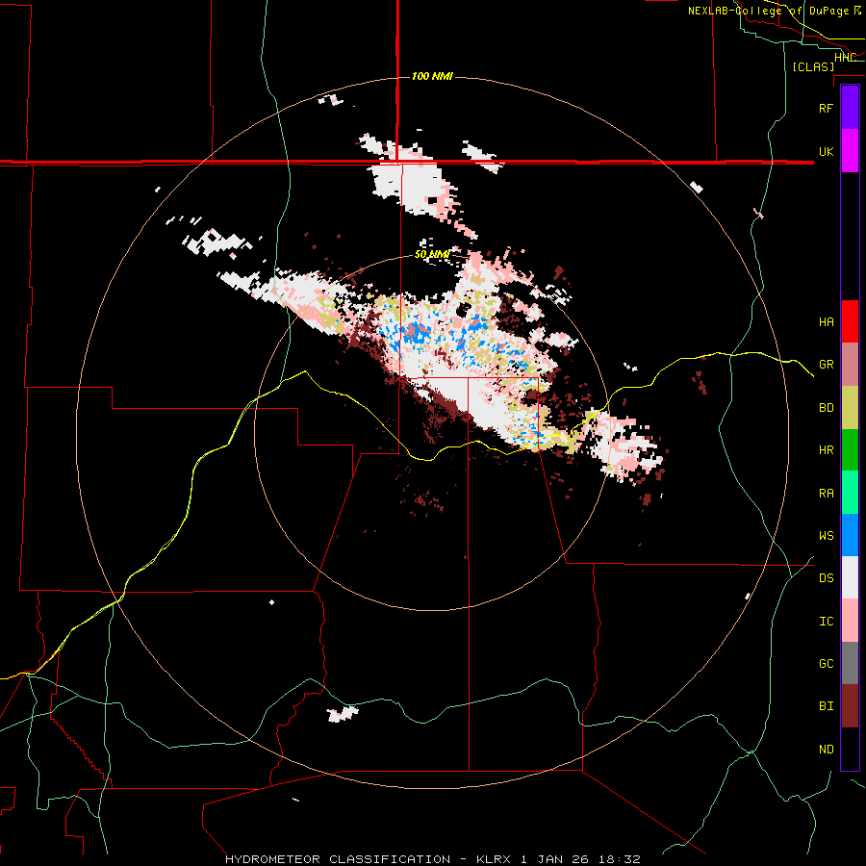Click the Hydrometeor Classification KLRX title caption
Viewport: 866px width, 866px height.
tap(432, 859)
